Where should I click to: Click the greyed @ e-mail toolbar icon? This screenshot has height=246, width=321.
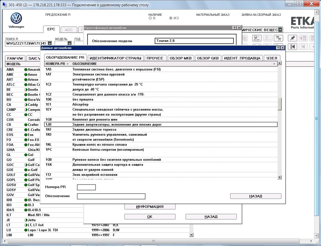pyautogui.click(x=244, y=38)
